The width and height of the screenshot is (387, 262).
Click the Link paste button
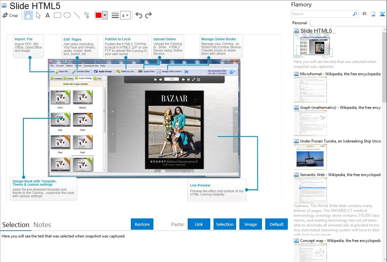pos(199,224)
